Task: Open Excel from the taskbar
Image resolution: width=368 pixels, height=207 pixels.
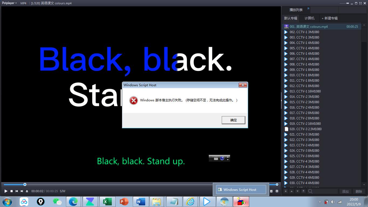Action: (x=107, y=202)
